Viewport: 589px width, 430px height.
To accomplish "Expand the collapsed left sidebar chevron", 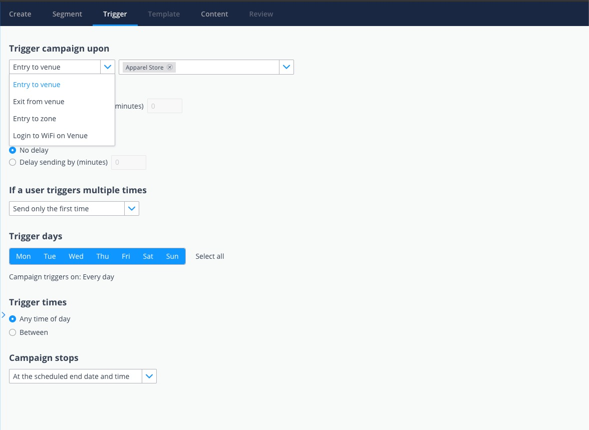I will pos(4,314).
